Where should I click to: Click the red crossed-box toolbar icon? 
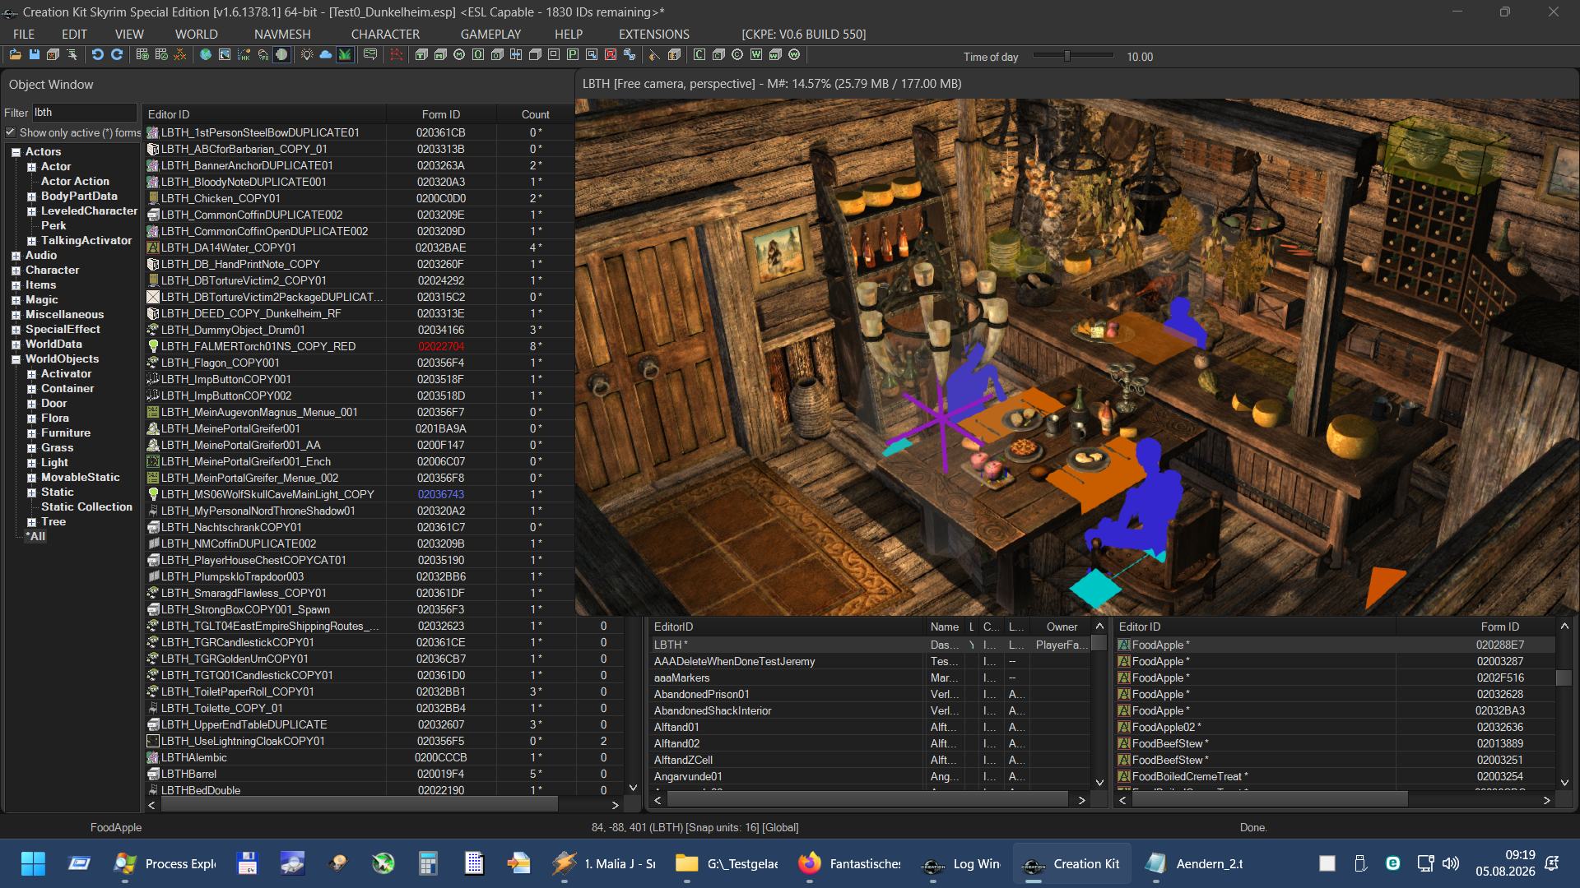[611, 55]
